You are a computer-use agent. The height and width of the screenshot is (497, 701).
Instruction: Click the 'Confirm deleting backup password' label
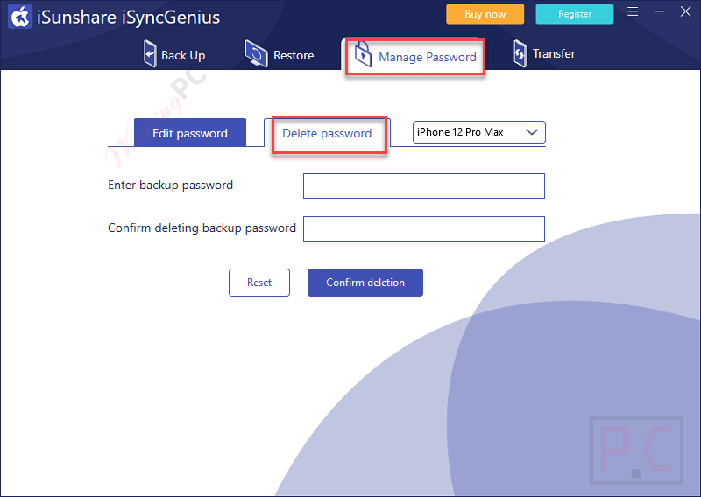(x=202, y=227)
